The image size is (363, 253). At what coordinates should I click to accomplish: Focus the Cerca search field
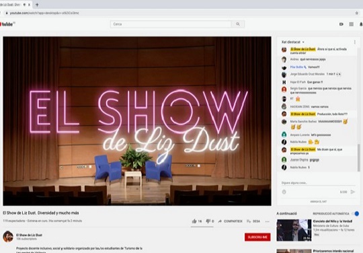(171, 24)
